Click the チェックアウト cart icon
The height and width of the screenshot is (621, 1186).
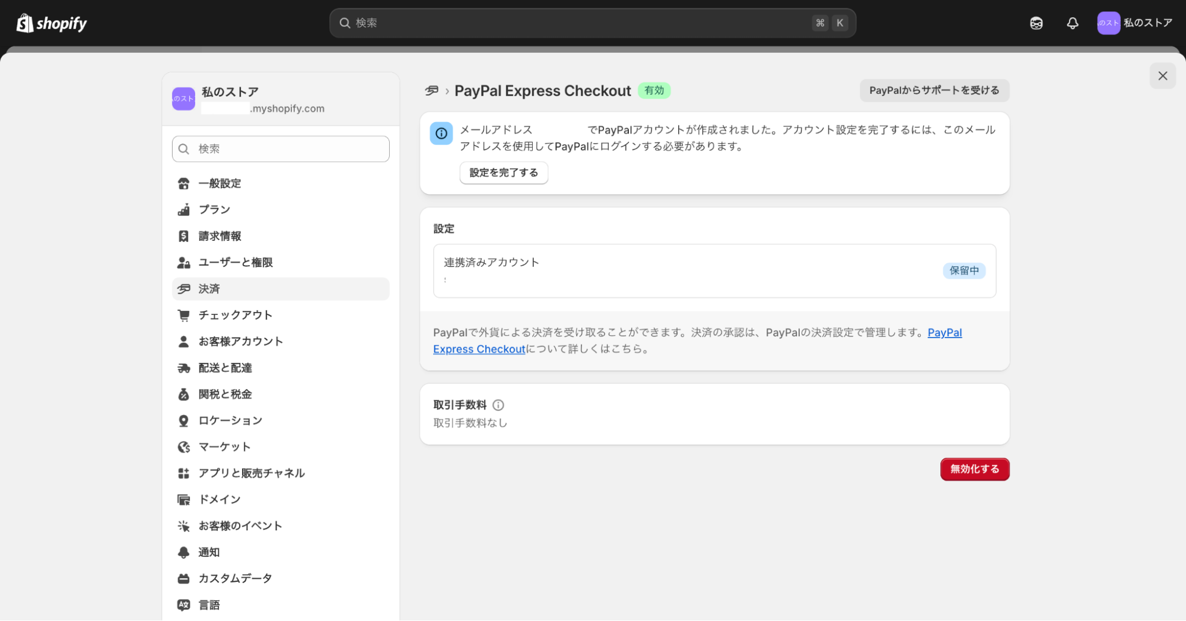[184, 315]
